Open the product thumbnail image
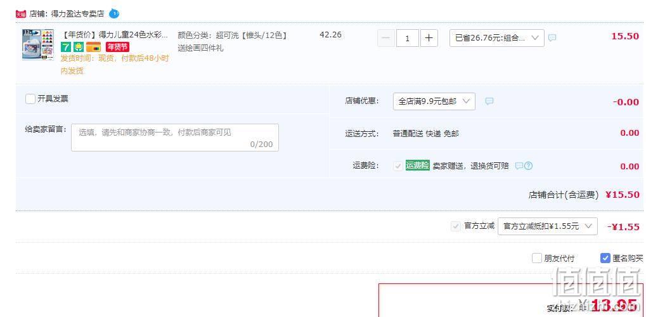The width and height of the screenshot is (646, 317). pos(38,44)
